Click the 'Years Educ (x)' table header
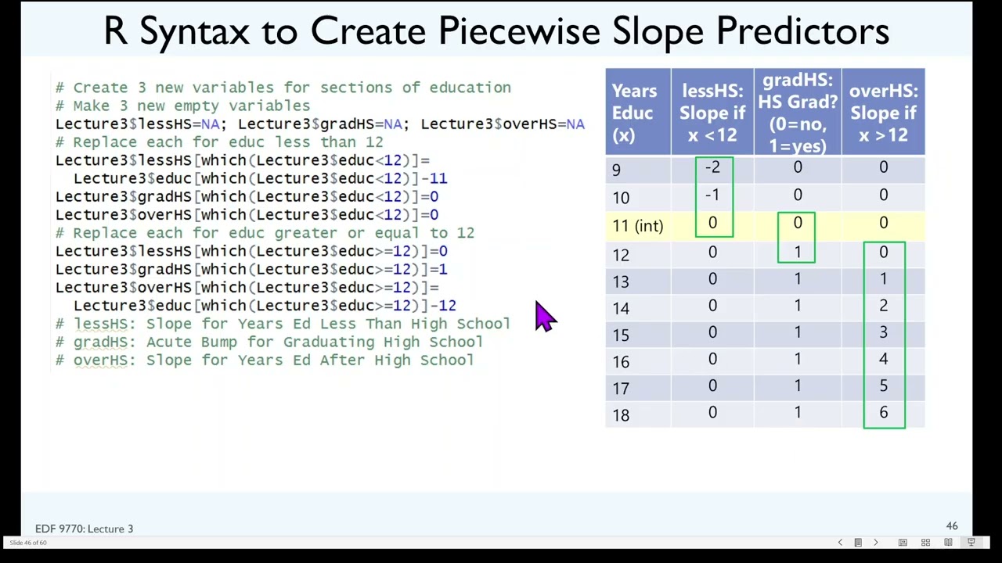Viewport: 1002px width, 563px height. [637, 112]
